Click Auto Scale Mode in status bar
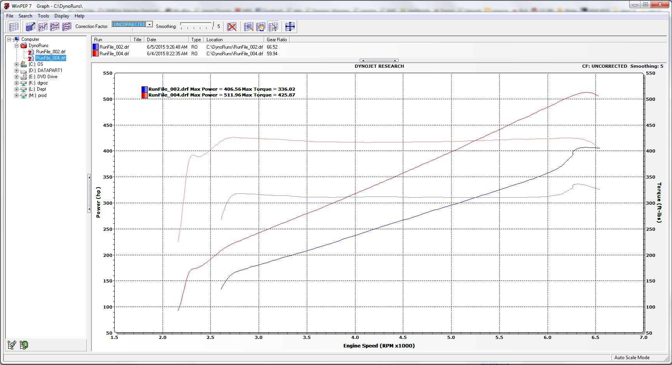 click(x=632, y=358)
